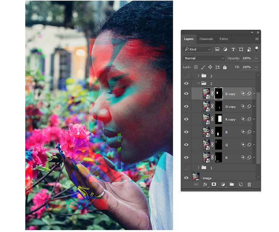This screenshot has height=232, width=279.
Task: Create a new group folder icon
Action: pyautogui.click(x=232, y=184)
